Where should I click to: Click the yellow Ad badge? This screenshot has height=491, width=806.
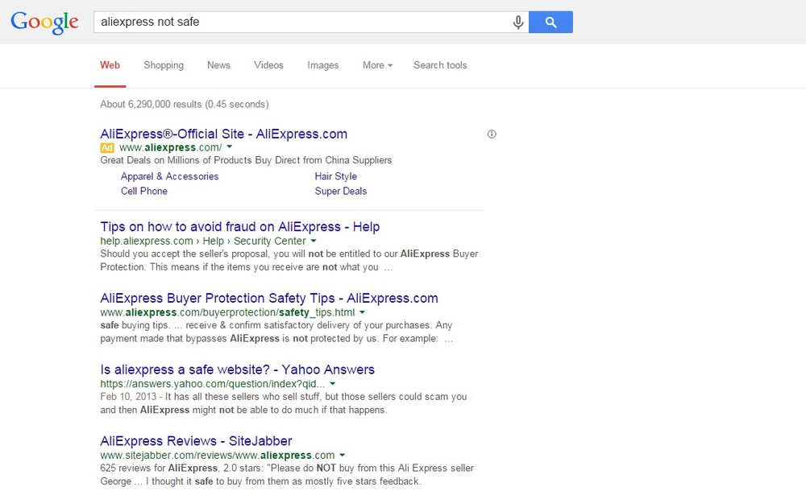(107, 148)
